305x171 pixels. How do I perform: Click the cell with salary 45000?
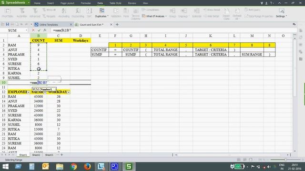coord(38,96)
